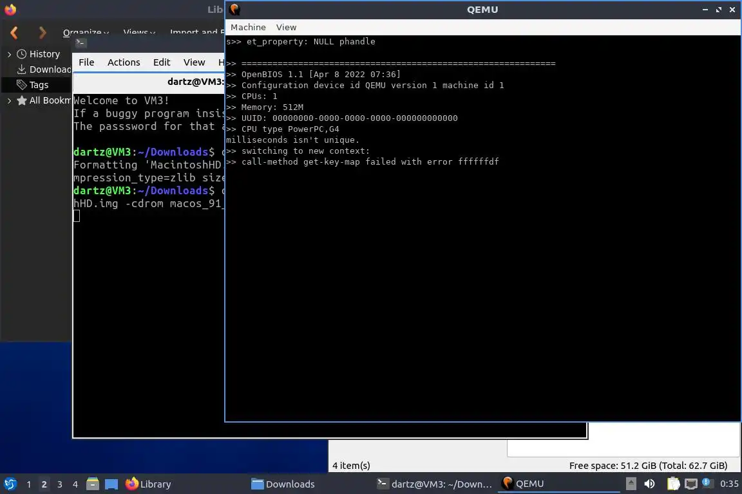Image resolution: width=742 pixels, height=494 pixels.
Task: Click the Firefox icon in the Library title bar
Action: click(x=10, y=10)
